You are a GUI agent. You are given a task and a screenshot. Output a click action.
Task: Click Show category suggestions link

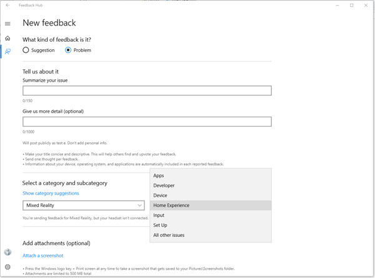[51, 193]
